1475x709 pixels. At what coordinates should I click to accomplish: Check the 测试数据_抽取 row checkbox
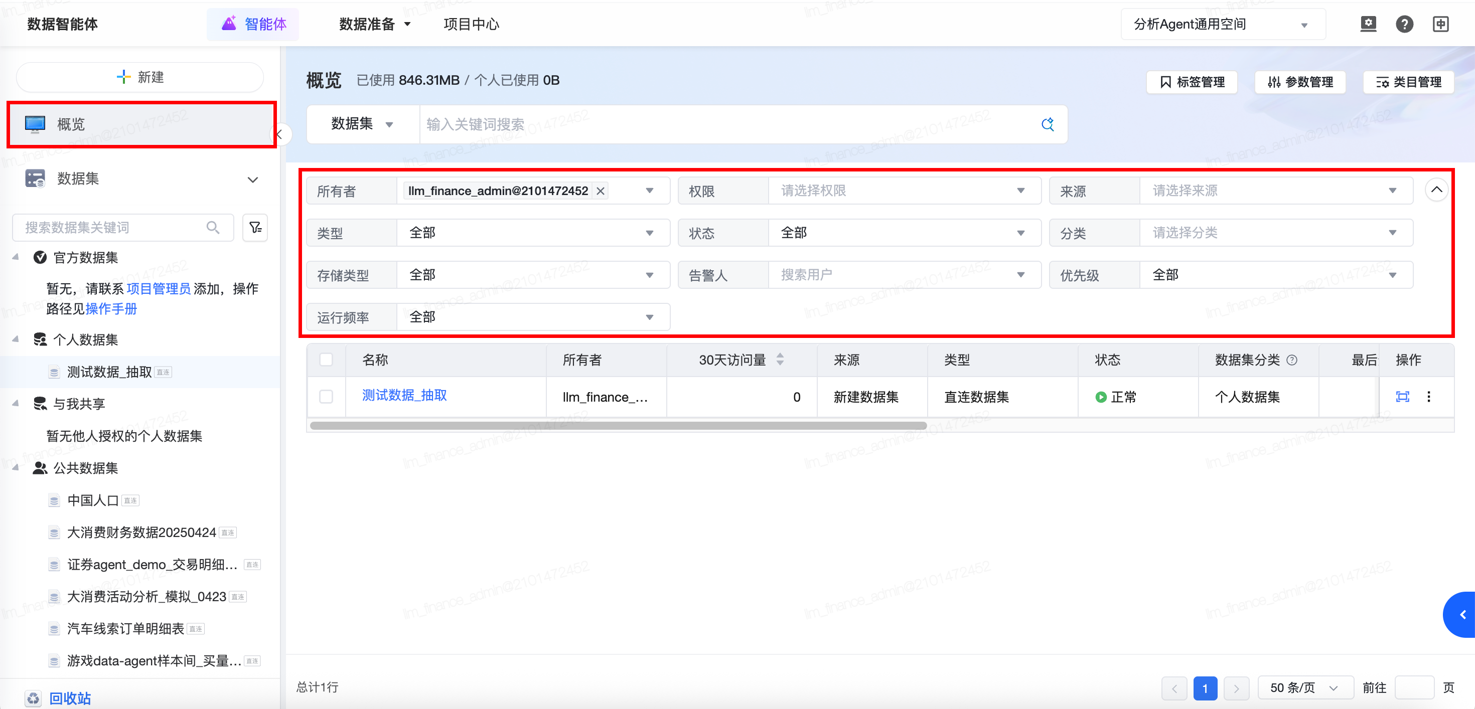coord(326,397)
